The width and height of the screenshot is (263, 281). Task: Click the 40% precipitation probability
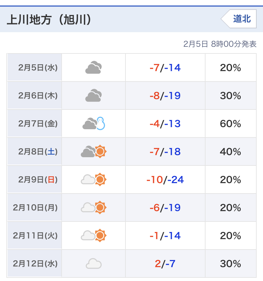(230, 152)
